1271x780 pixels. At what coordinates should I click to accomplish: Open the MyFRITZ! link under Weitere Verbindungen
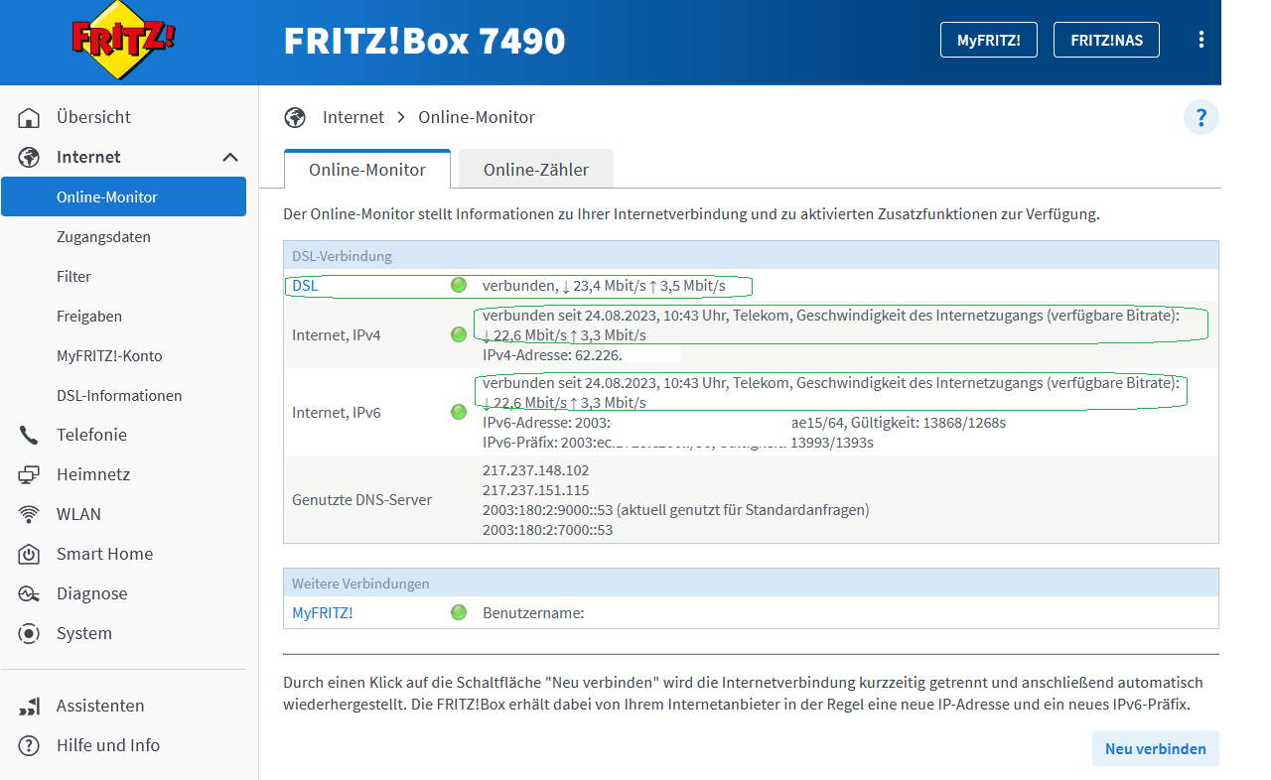323,613
